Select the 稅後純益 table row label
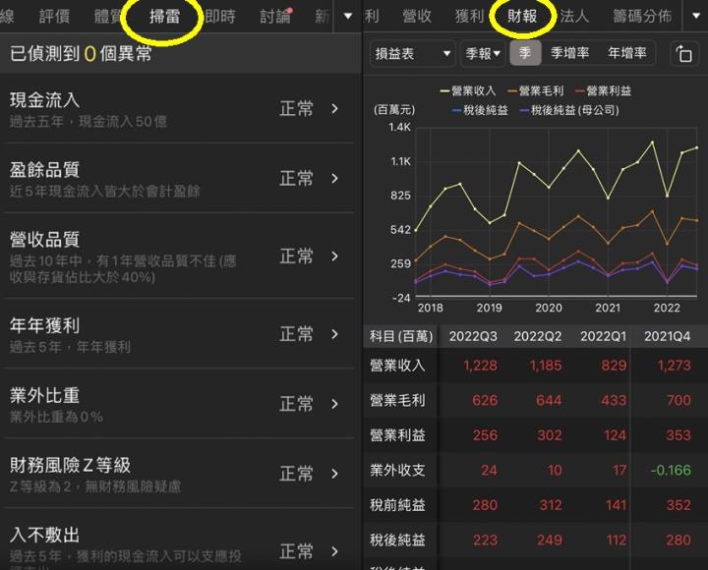This screenshot has width=708, height=570. (x=397, y=540)
